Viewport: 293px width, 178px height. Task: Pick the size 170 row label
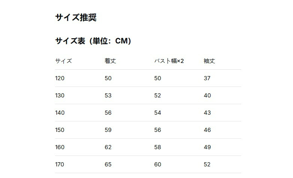click(60, 165)
